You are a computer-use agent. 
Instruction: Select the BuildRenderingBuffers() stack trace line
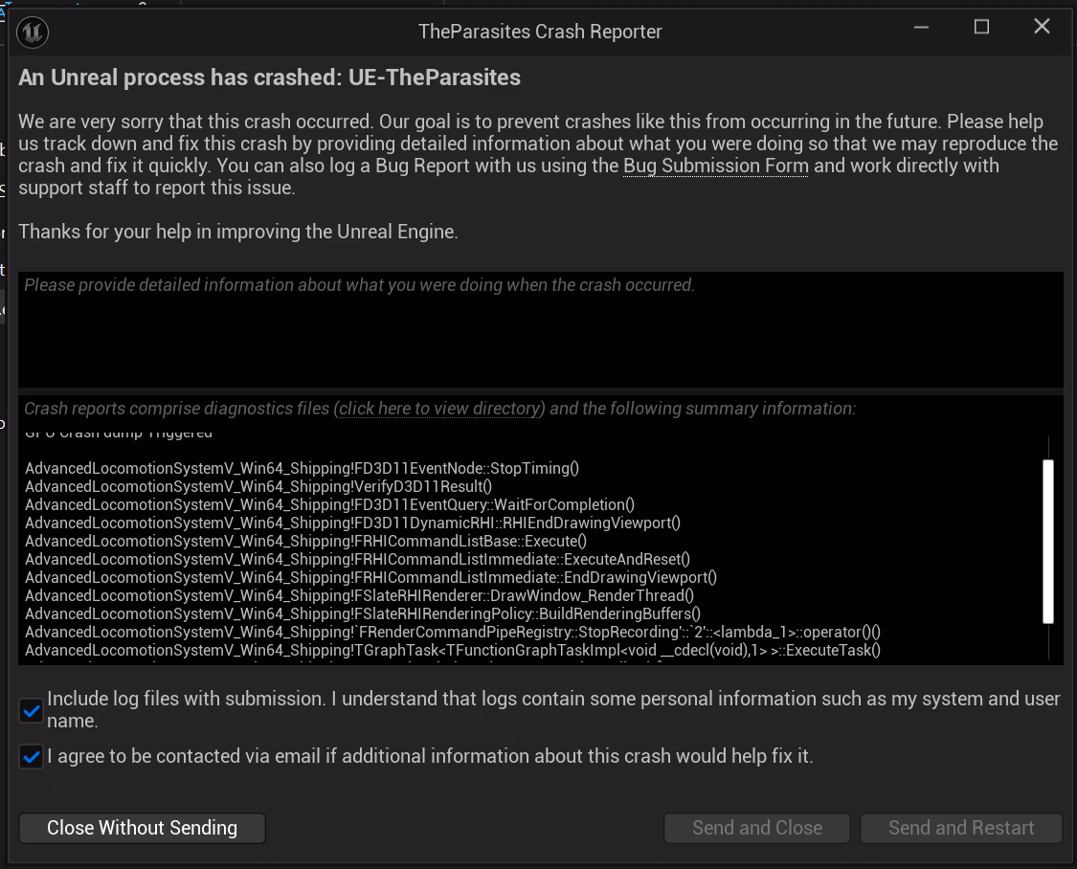pos(363,613)
